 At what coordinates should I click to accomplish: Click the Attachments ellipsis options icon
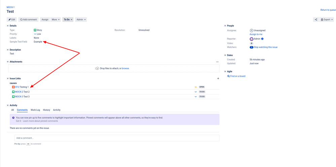coord(217,62)
